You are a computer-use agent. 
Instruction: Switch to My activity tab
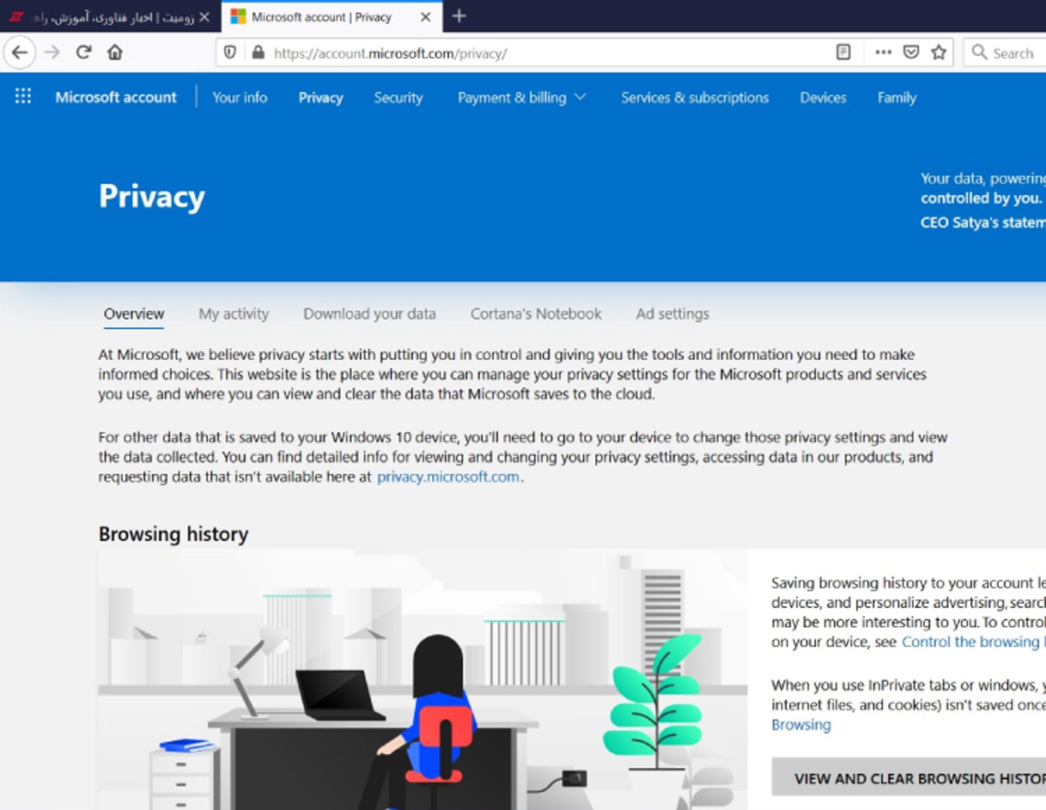point(234,314)
